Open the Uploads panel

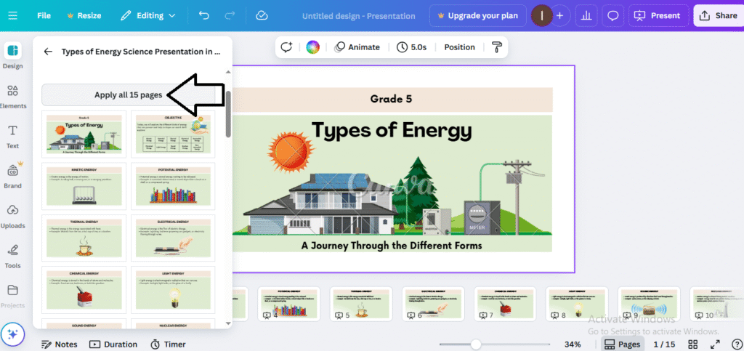[12, 215]
